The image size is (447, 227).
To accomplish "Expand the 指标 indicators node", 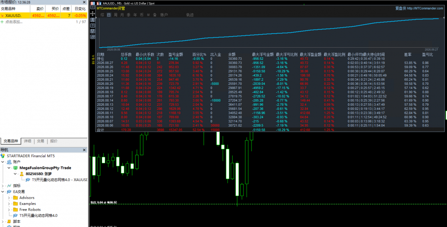I will (x=3, y=186).
